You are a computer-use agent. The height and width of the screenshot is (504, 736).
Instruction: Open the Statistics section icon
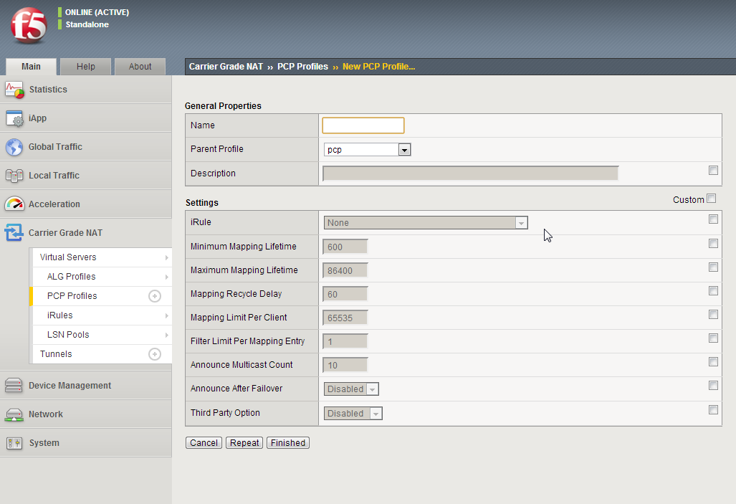click(14, 90)
